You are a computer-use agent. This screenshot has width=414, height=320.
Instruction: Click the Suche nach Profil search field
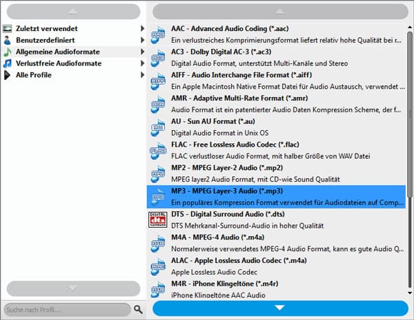click(x=68, y=310)
